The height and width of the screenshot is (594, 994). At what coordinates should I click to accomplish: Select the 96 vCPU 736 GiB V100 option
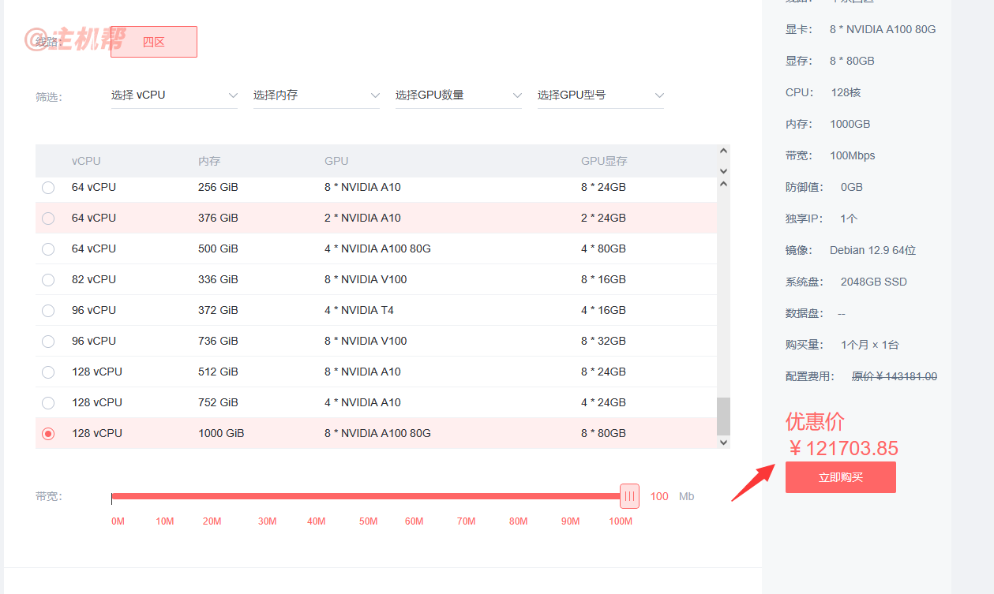pos(48,342)
